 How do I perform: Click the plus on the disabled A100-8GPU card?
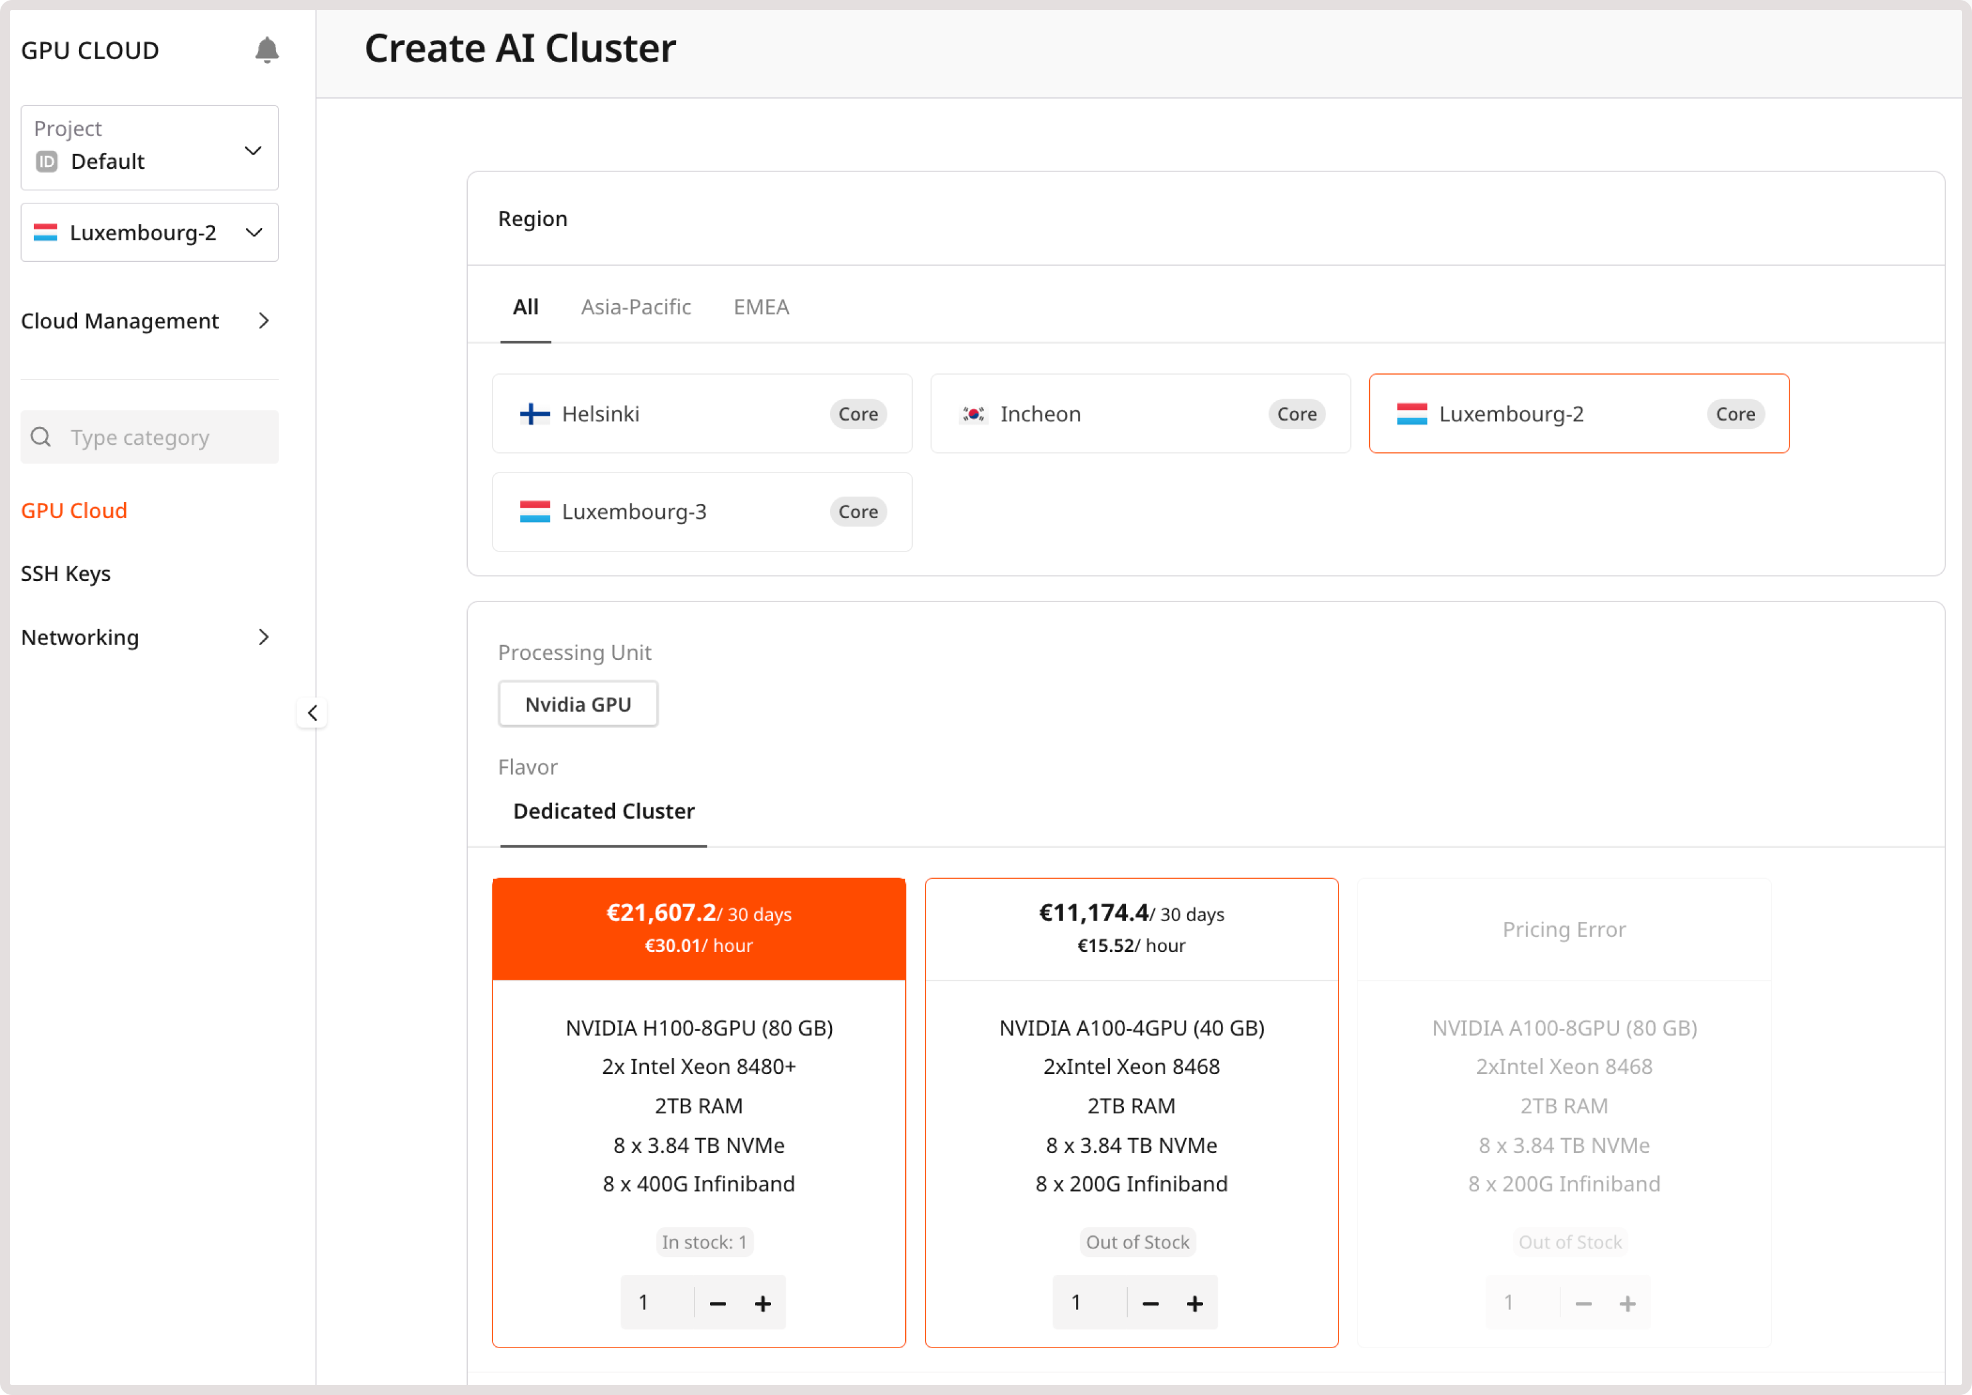[1628, 1303]
